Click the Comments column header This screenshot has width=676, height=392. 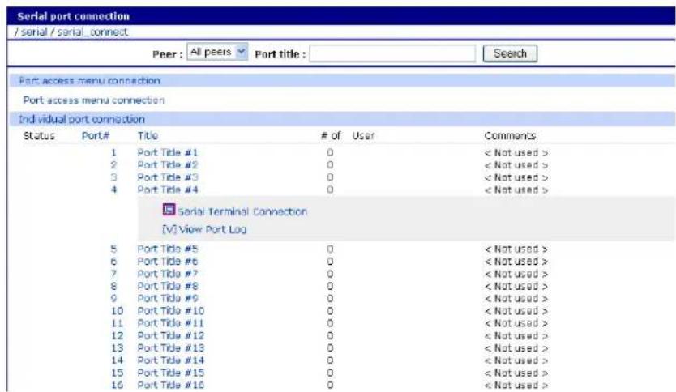pyautogui.click(x=510, y=136)
